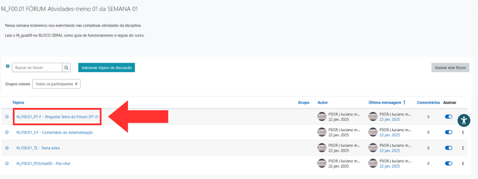The image size is (478, 179).
Task: Click Assinar este fórum button
Action: [x=450, y=68]
